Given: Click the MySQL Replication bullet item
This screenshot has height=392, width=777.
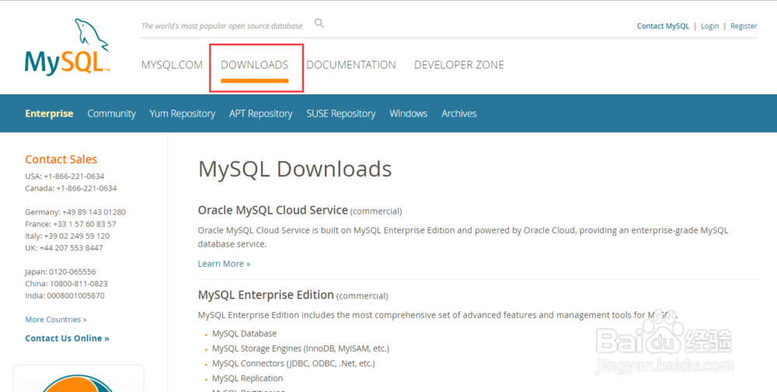Looking at the screenshot, I should (247, 378).
